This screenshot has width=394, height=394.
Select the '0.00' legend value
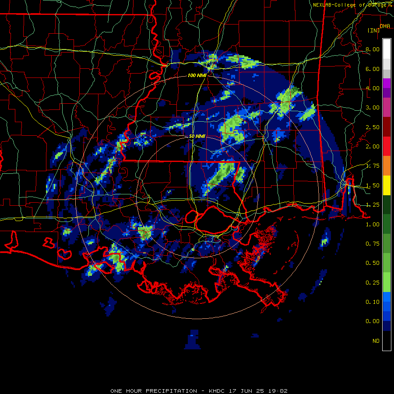373,321
